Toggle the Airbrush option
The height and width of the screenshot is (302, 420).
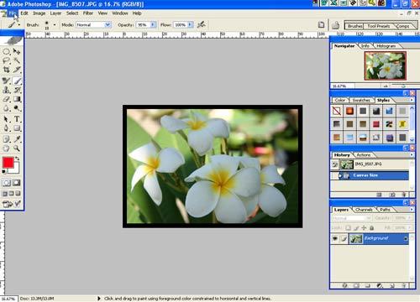point(202,25)
